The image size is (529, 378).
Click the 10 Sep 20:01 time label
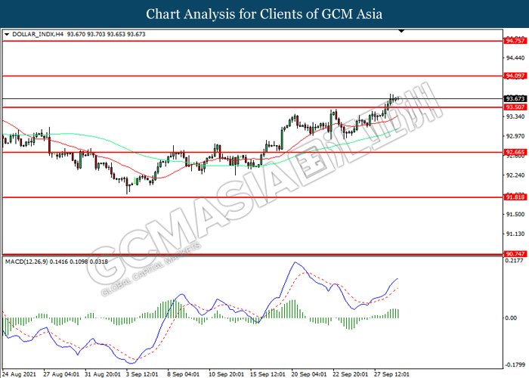click(x=227, y=374)
